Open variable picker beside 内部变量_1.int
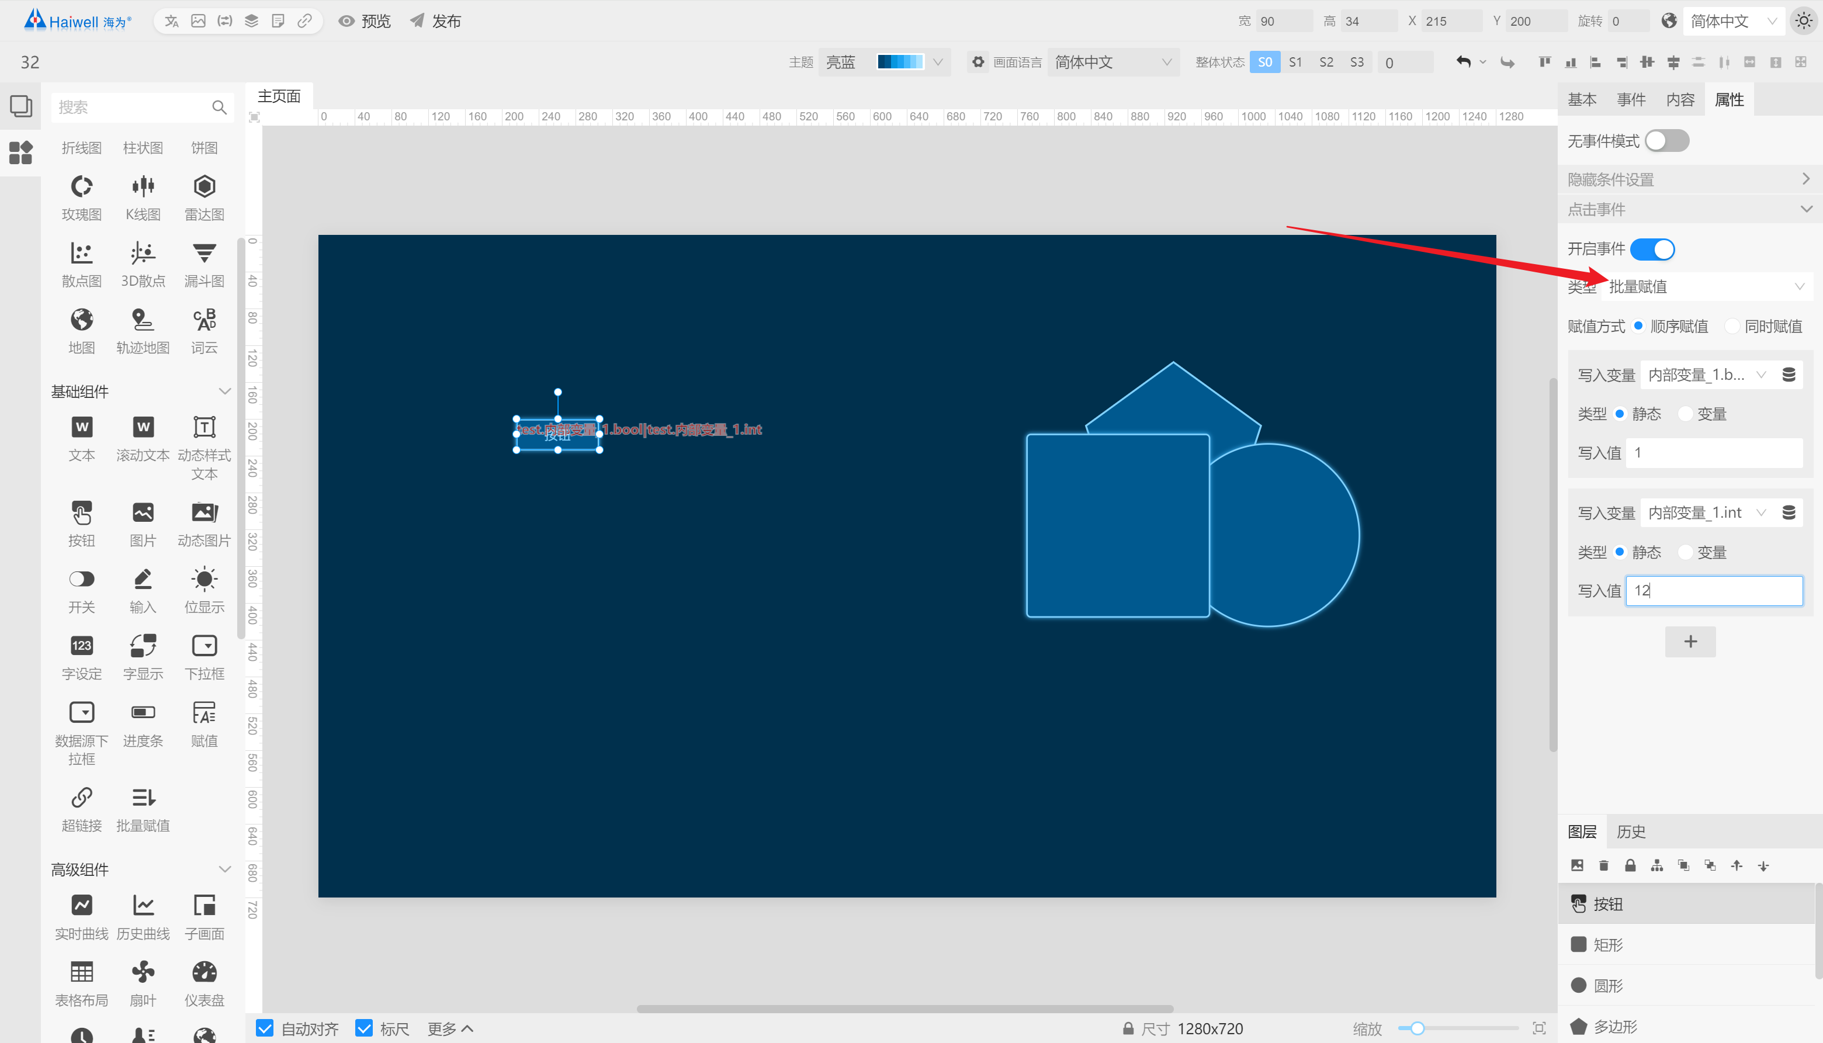Screen dimensions: 1823x1043 1789,512
